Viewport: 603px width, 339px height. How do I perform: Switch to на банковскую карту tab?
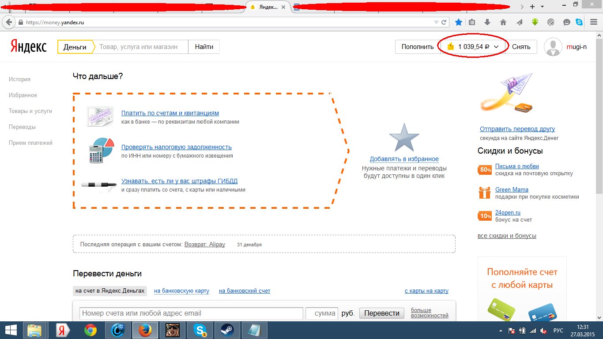181,291
